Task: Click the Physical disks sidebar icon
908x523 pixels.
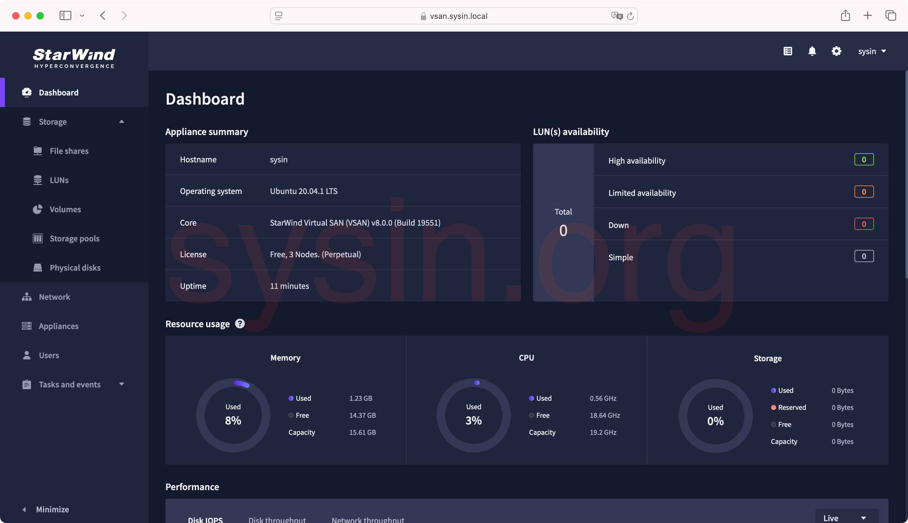Action: [x=38, y=268]
